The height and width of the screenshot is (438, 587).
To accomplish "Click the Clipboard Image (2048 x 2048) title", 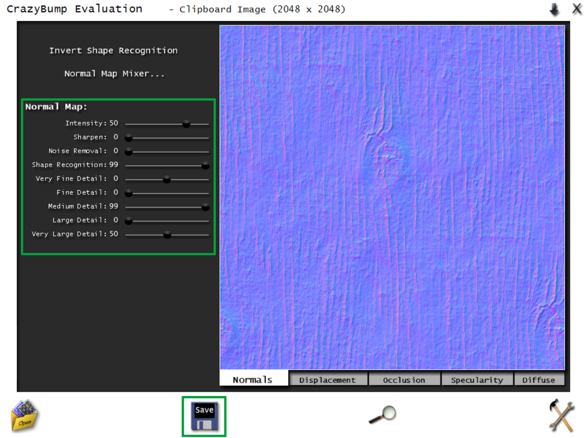I will [x=262, y=9].
